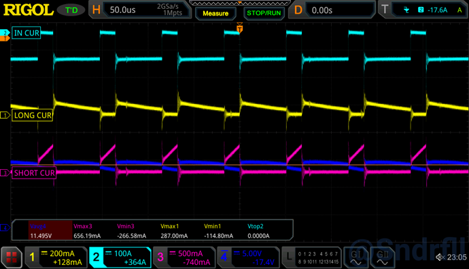Open trigger settings showing -17.6A
The image size is (469, 269).
423,10
